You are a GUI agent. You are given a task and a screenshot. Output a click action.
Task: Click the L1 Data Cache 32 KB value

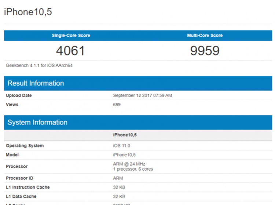click(119, 197)
